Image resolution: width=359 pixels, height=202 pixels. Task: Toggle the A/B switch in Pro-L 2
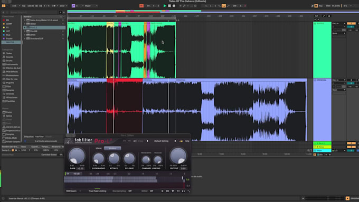coord(135,141)
